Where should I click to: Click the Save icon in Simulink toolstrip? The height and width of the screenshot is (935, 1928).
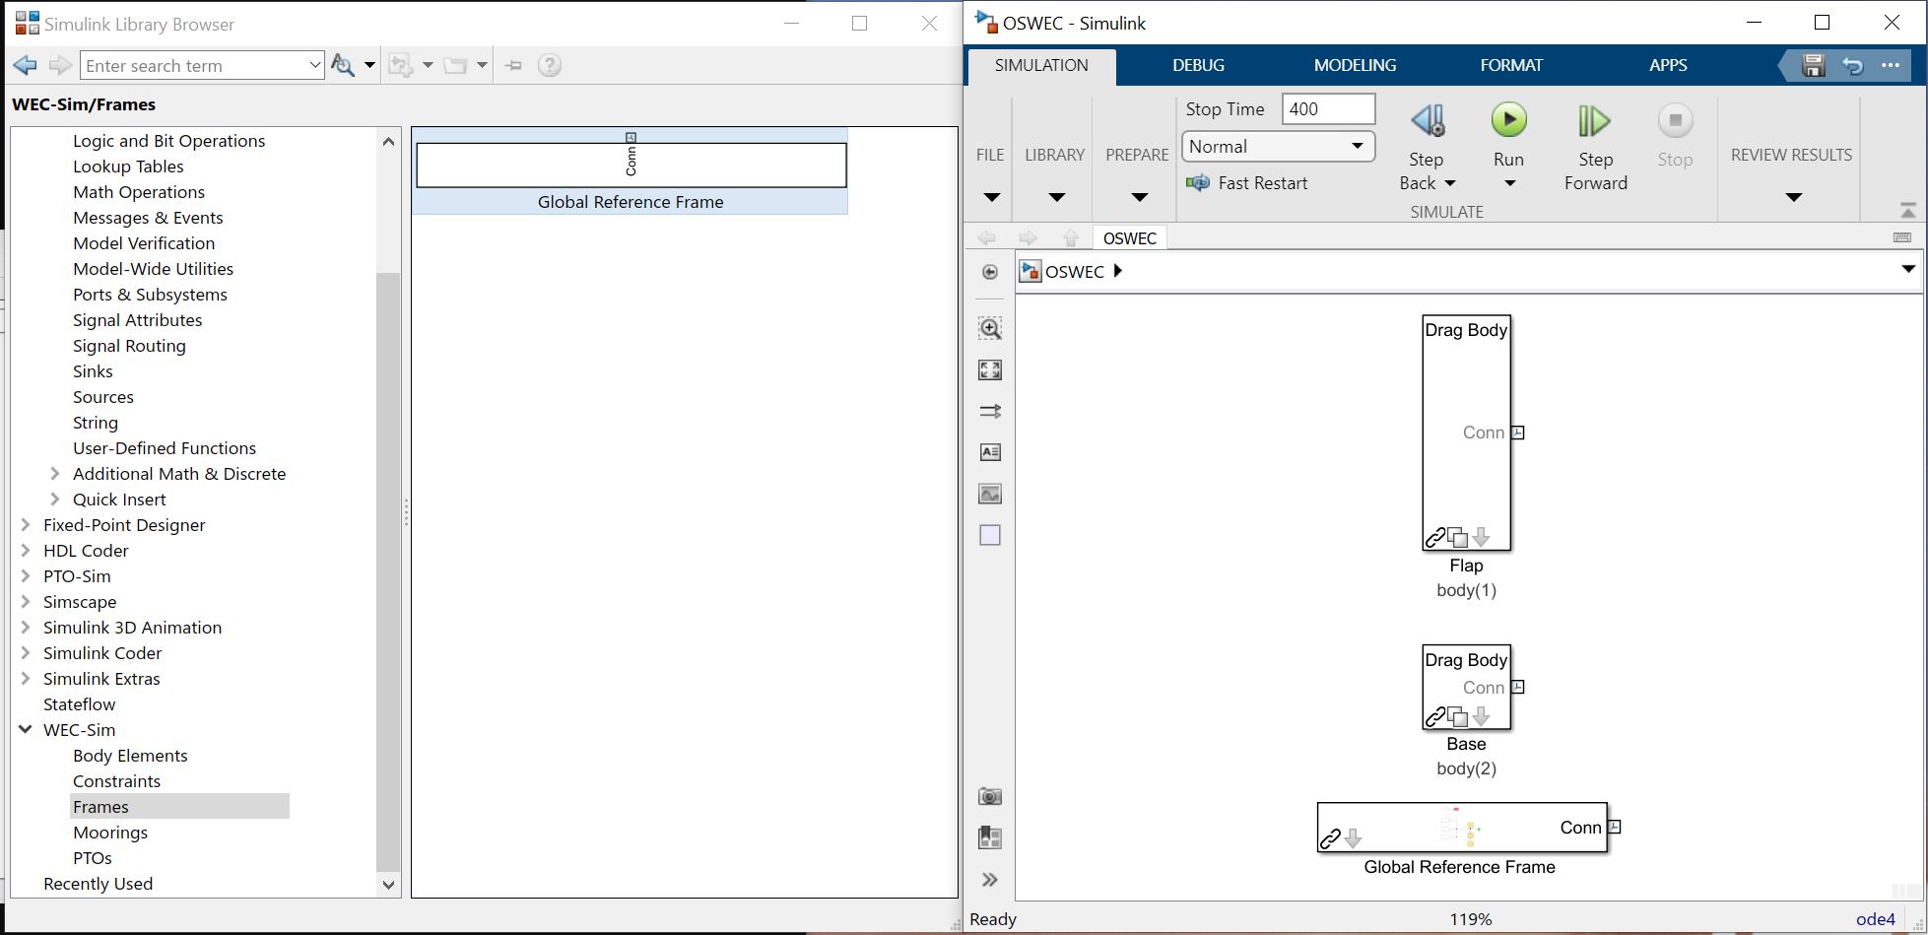[x=1814, y=66]
